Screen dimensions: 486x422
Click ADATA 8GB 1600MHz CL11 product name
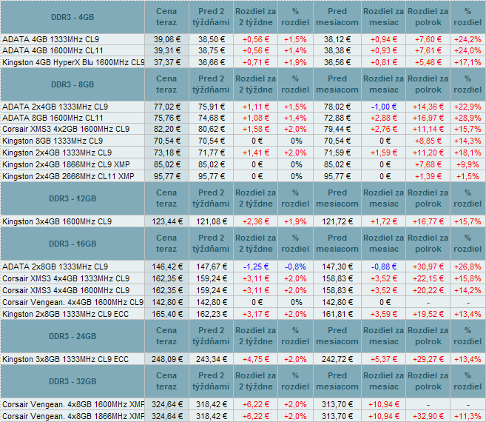53,118
